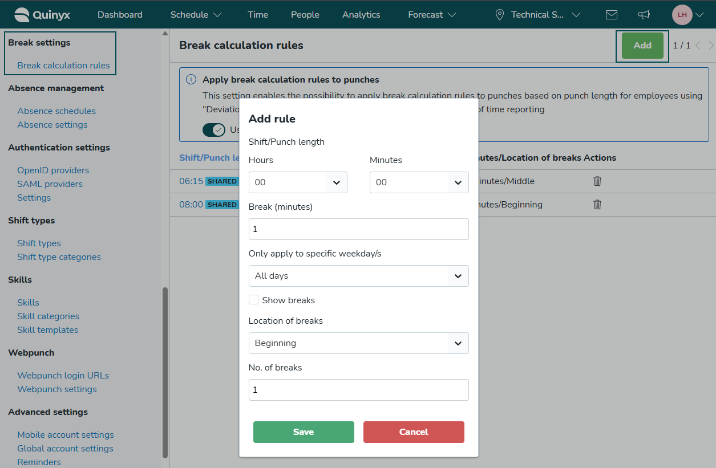Toggle apply break rules to punches switch
Image resolution: width=716 pixels, height=468 pixels.
click(x=214, y=130)
